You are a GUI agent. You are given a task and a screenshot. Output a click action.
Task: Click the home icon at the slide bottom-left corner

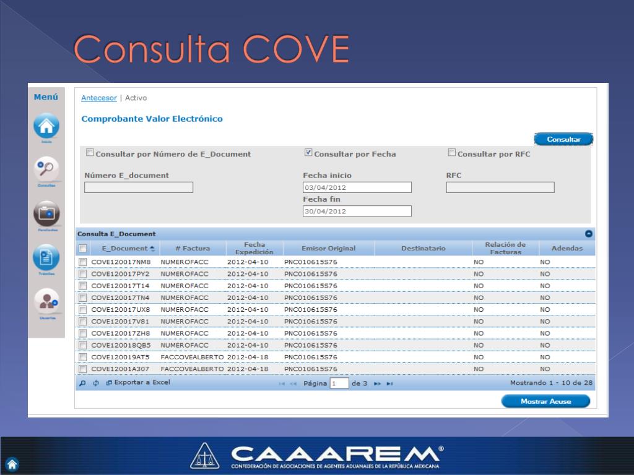[12, 464]
